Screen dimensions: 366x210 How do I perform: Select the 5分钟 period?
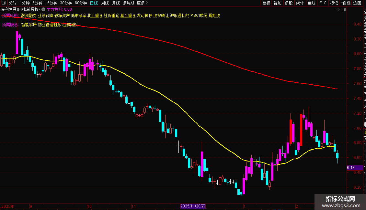[x=37, y=3]
